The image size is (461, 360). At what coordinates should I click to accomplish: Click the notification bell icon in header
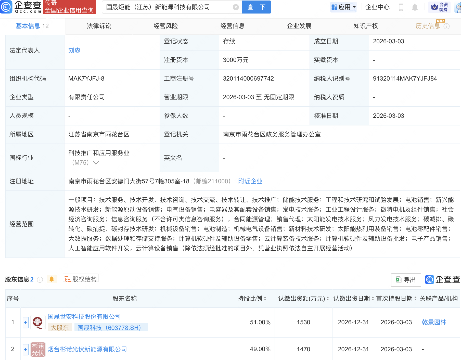click(415, 7)
